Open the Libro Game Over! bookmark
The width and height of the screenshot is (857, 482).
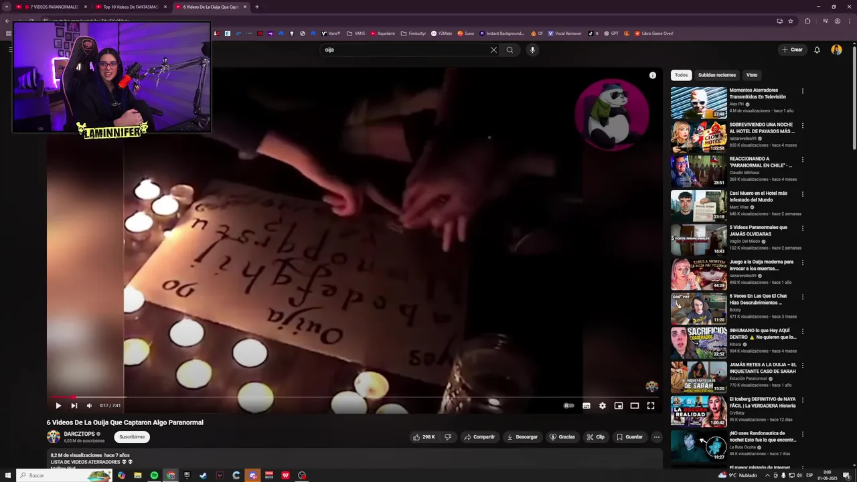653,33
